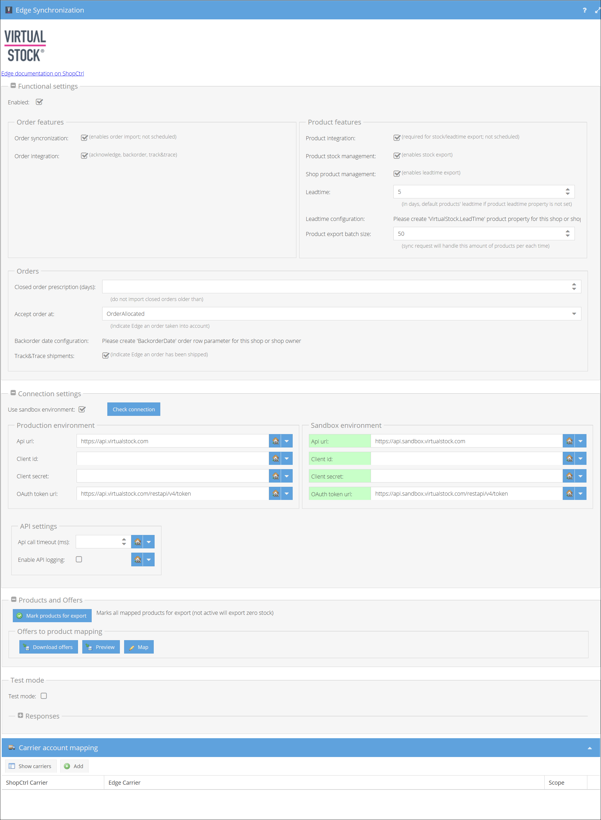Click home icon for Production OAuth token url
The height and width of the screenshot is (820, 601).
tap(275, 493)
